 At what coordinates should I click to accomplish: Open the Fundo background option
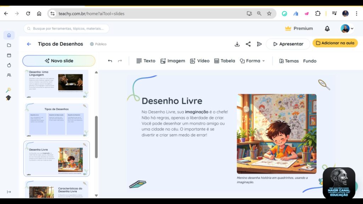pyautogui.click(x=309, y=61)
